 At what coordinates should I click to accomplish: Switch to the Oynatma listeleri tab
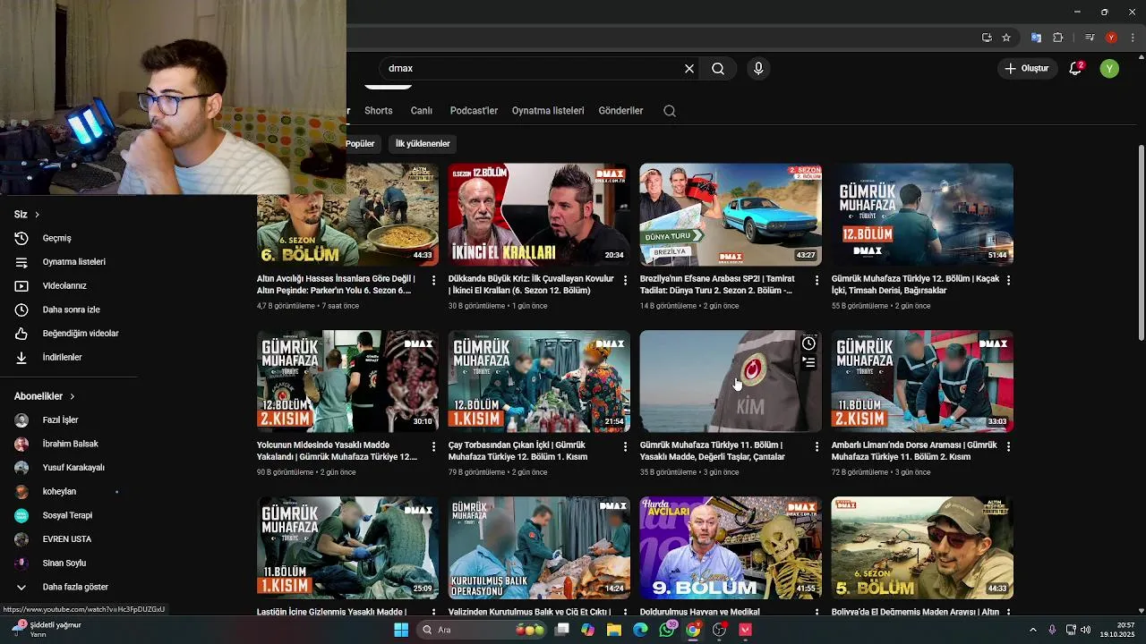[548, 111]
